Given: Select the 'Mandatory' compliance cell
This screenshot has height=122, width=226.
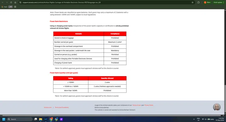Looking at the screenshot, I should [x=115, y=50].
